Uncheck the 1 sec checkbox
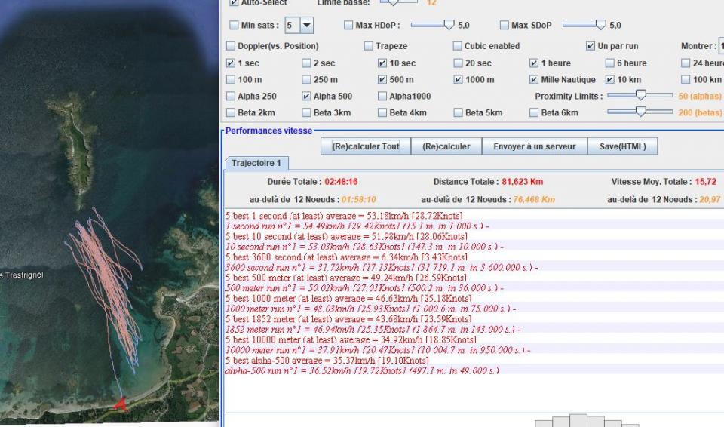The width and height of the screenshot is (724, 427). pos(231,63)
